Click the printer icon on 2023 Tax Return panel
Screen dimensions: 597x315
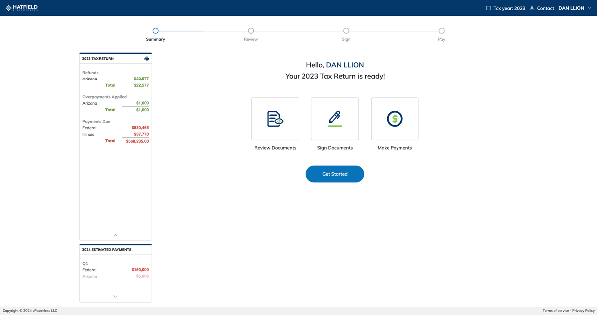146,58
